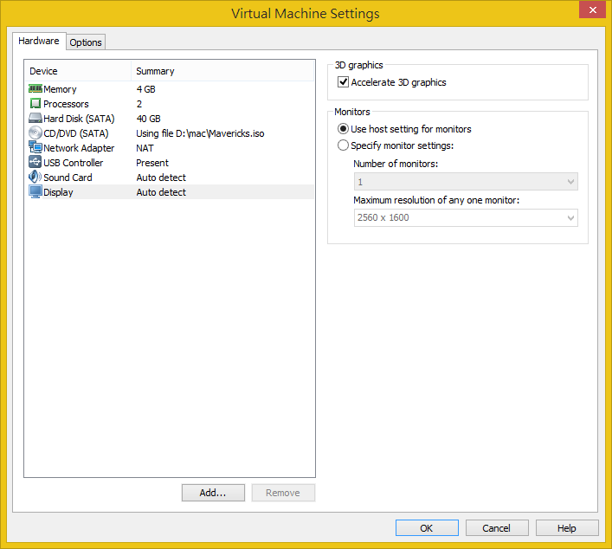Click the Network Adapter icon
612x549 pixels.
coord(35,147)
